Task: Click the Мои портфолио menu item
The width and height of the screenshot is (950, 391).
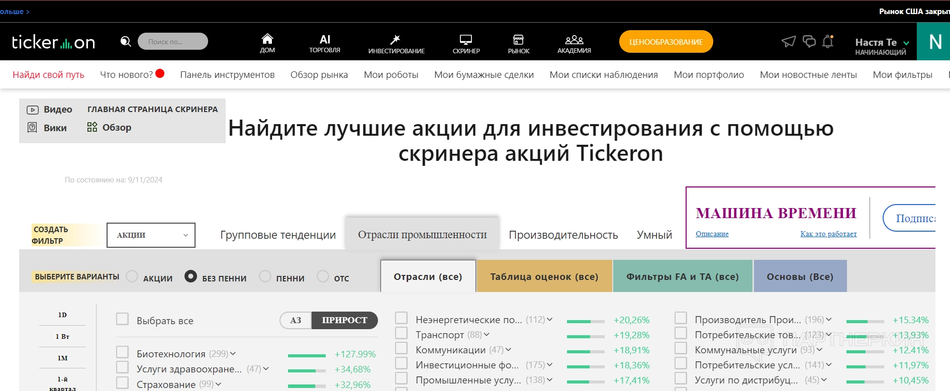Action: pos(709,75)
